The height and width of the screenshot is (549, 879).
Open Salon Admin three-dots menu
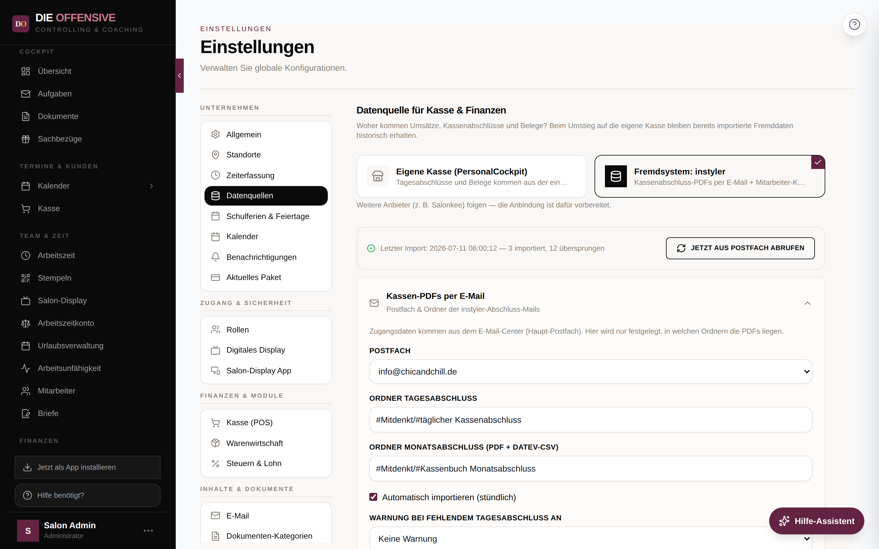pyautogui.click(x=148, y=530)
